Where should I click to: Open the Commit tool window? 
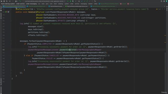pos(1,16)
